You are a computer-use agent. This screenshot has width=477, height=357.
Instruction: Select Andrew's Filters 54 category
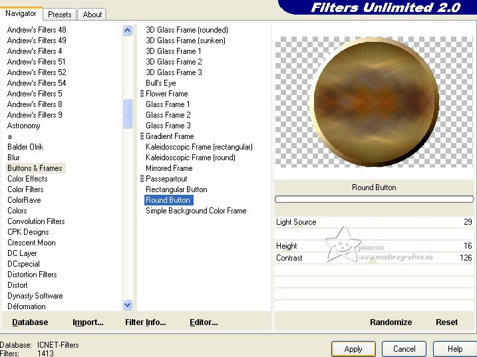[x=37, y=83]
